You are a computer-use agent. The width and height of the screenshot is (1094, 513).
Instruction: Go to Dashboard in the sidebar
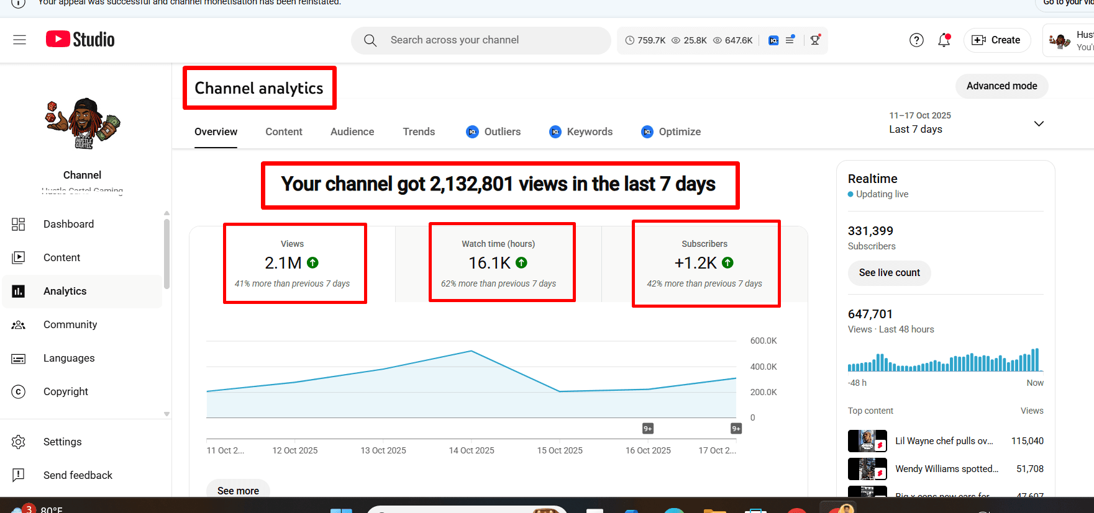(82, 224)
